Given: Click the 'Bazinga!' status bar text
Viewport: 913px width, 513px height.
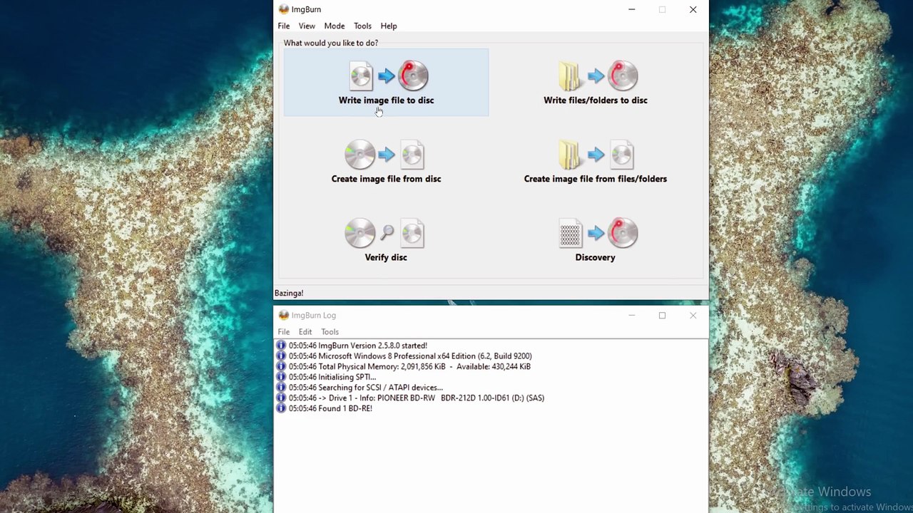Looking at the screenshot, I should point(289,293).
